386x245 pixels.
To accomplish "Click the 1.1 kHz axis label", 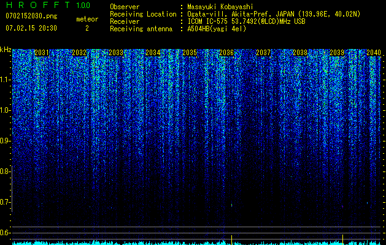I will 5,80.
